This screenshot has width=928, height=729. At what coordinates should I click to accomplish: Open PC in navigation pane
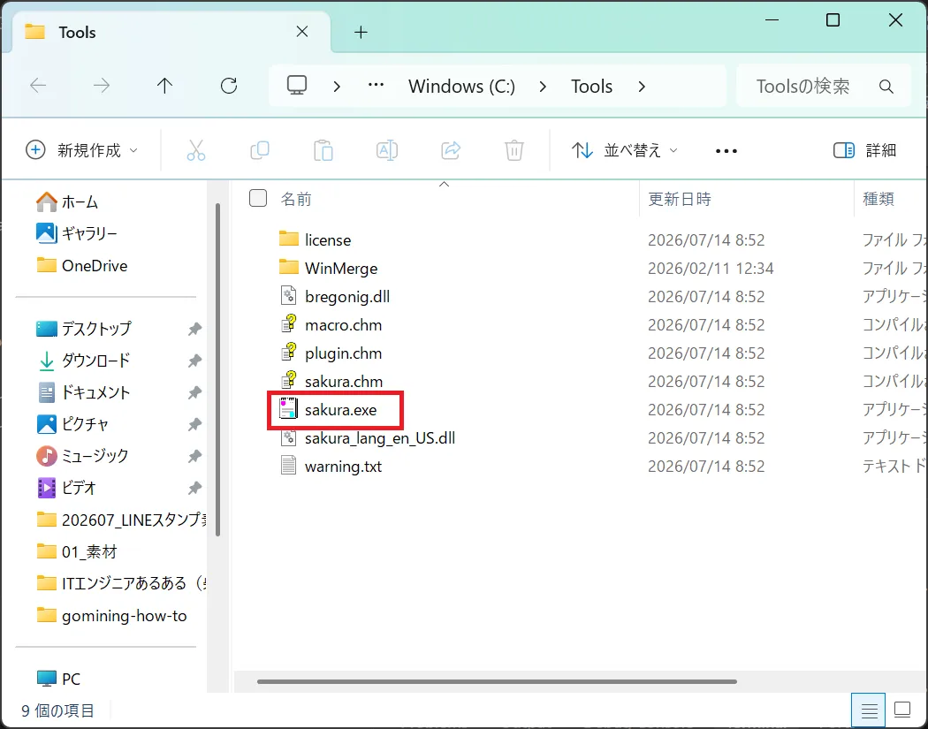pyautogui.click(x=58, y=679)
